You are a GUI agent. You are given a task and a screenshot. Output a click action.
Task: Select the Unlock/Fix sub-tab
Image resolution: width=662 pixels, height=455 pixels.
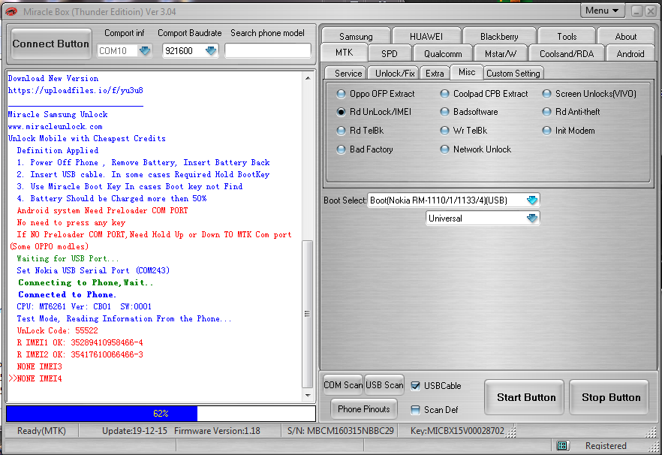click(395, 73)
